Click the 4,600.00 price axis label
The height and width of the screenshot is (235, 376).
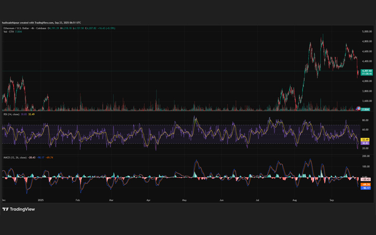point(367,51)
